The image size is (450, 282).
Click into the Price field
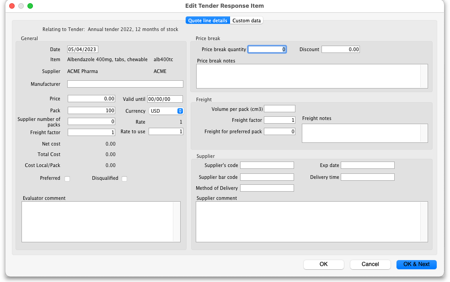point(91,99)
